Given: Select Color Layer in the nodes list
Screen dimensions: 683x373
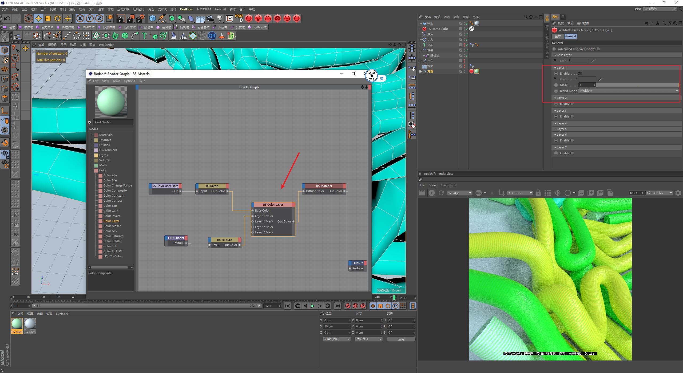Looking at the screenshot, I should tap(111, 221).
